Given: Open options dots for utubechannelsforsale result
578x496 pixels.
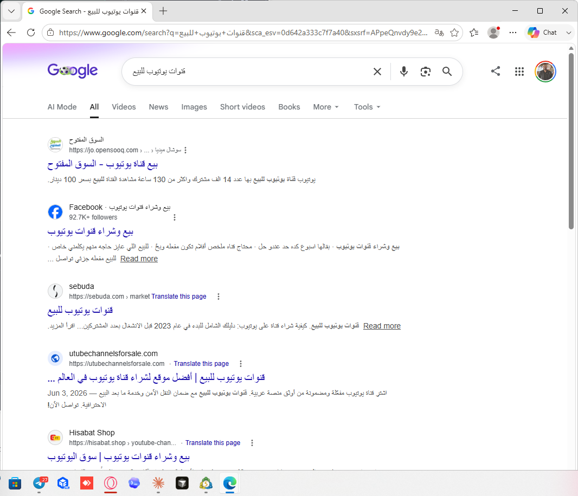Looking at the screenshot, I should click(241, 364).
